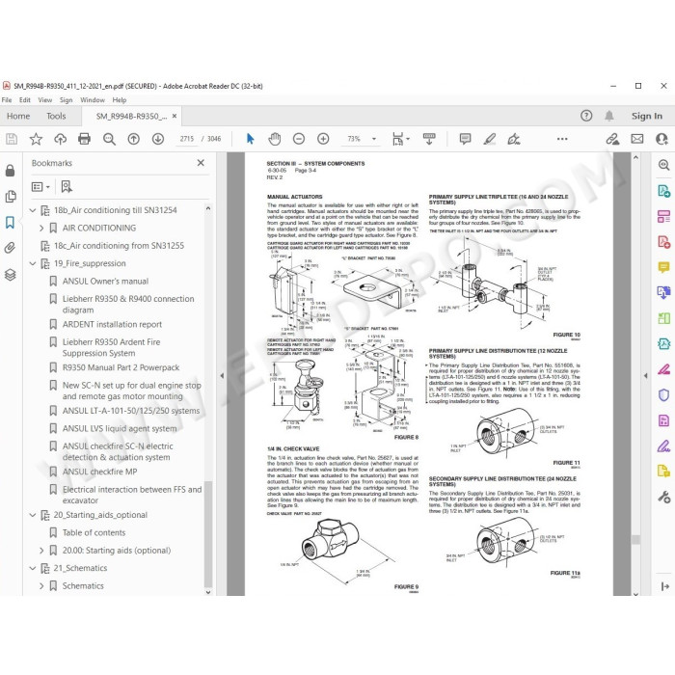Screen dimensions: 675x675
Task: Activate the Hand pan tool
Action: (x=274, y=139)
